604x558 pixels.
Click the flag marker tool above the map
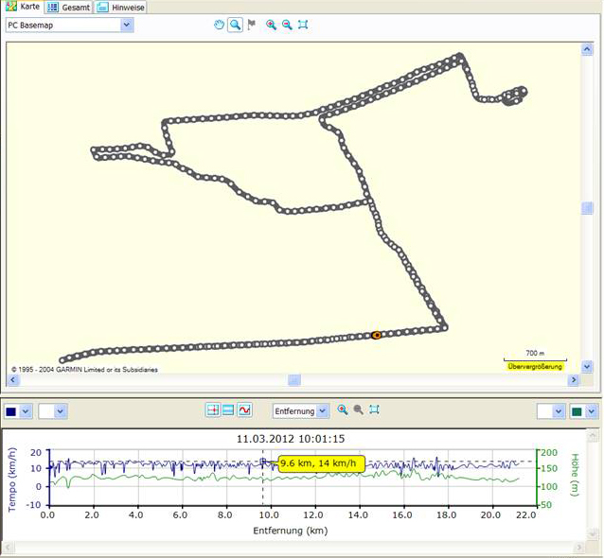pyautogui.click(x=252, y=26)
